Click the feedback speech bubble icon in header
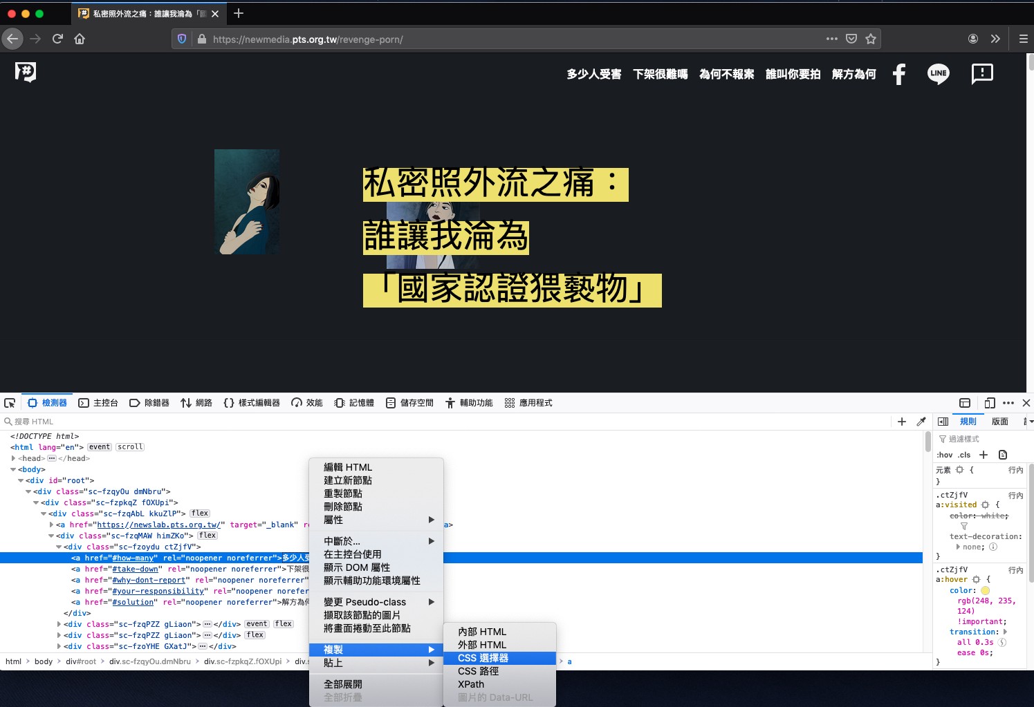The height and width of the screenshot is (707, 1034). tap(981, 74)
